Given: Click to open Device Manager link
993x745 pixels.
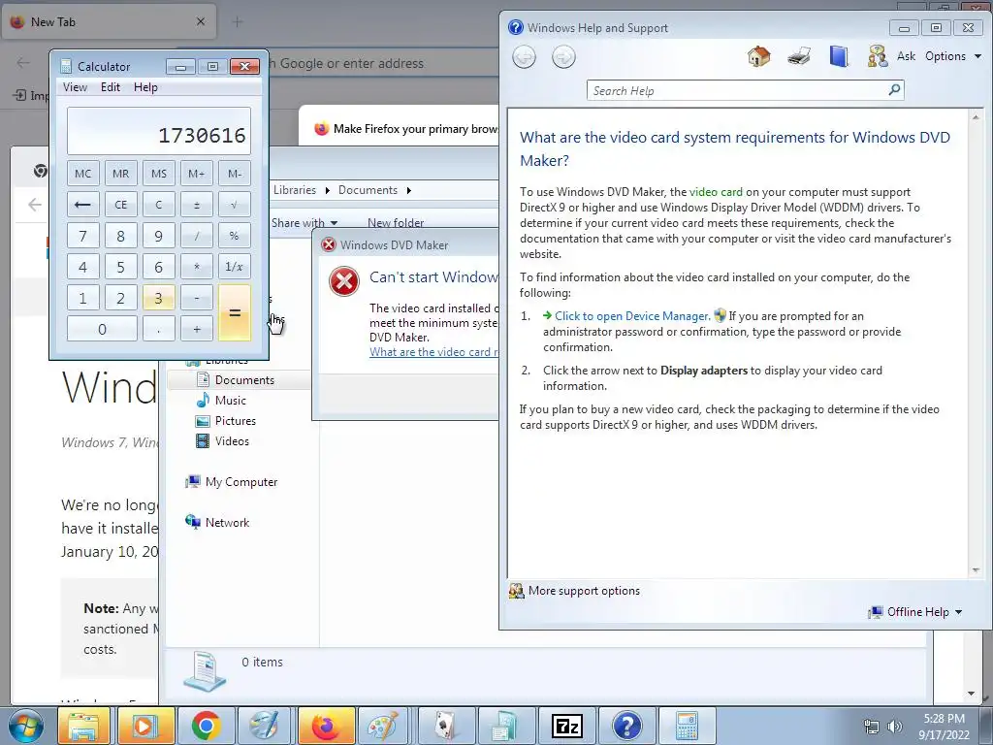Looking at the screenshot, I should point(631,316).
